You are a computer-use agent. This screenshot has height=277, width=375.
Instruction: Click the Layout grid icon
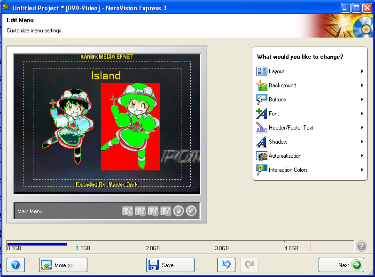coord(261,71)
